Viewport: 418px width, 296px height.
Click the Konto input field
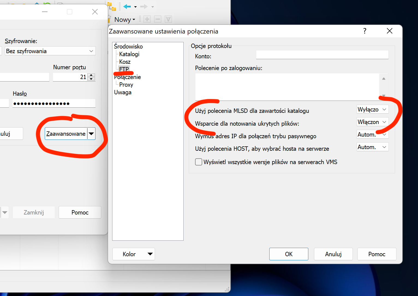click(x=322, y=55)
